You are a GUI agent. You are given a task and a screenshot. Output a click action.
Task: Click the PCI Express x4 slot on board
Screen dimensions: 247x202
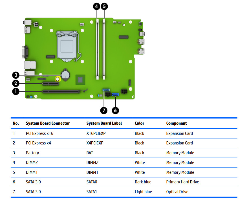50,84
